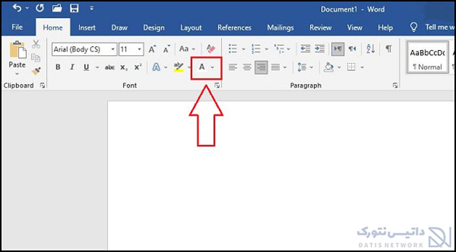The height and width of the screenshot is (252, 456).
Task: Toggle Subscript formatting
Action: click(x=124, y=68)
